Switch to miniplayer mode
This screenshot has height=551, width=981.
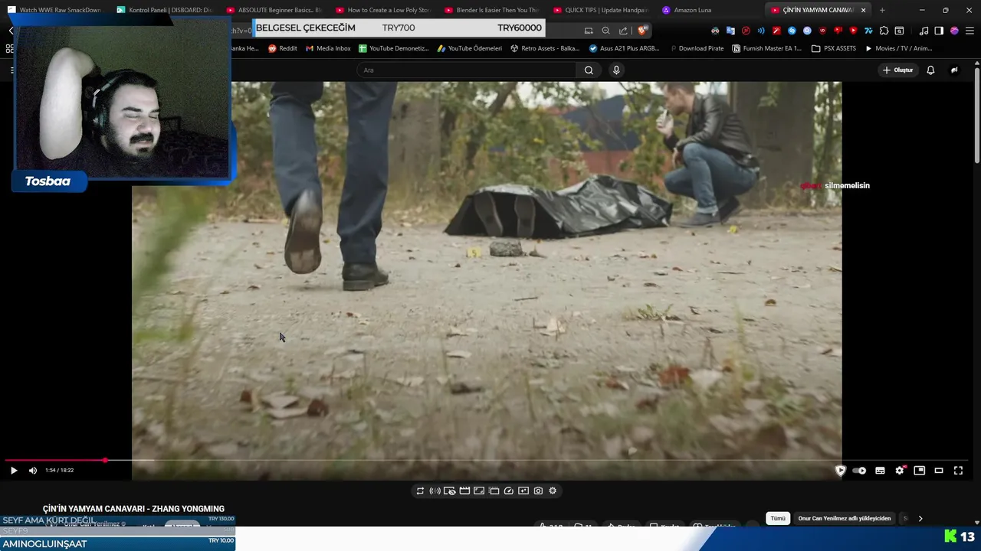click(920, 471)
